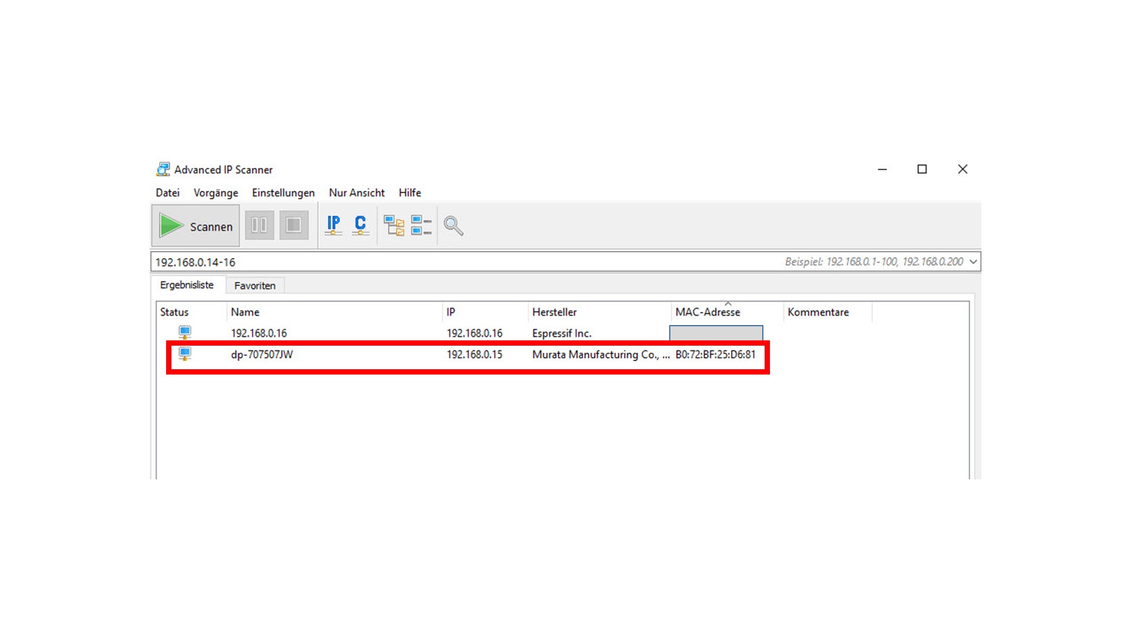This screenshot has height=636, width=1131.
Task: Open the Nur Ansicht menu
Action: click(356, 193)
